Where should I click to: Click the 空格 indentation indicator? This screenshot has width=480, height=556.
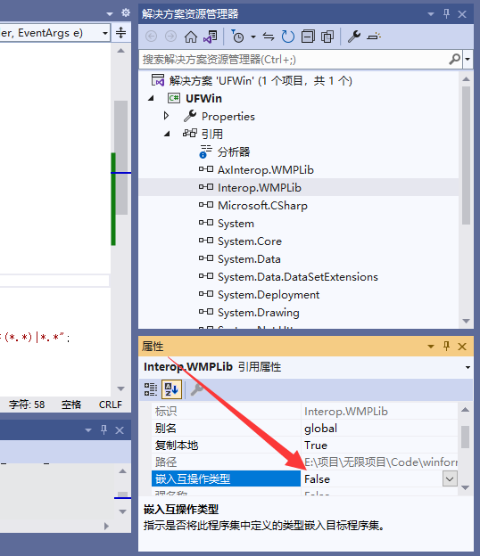point(71,405)
